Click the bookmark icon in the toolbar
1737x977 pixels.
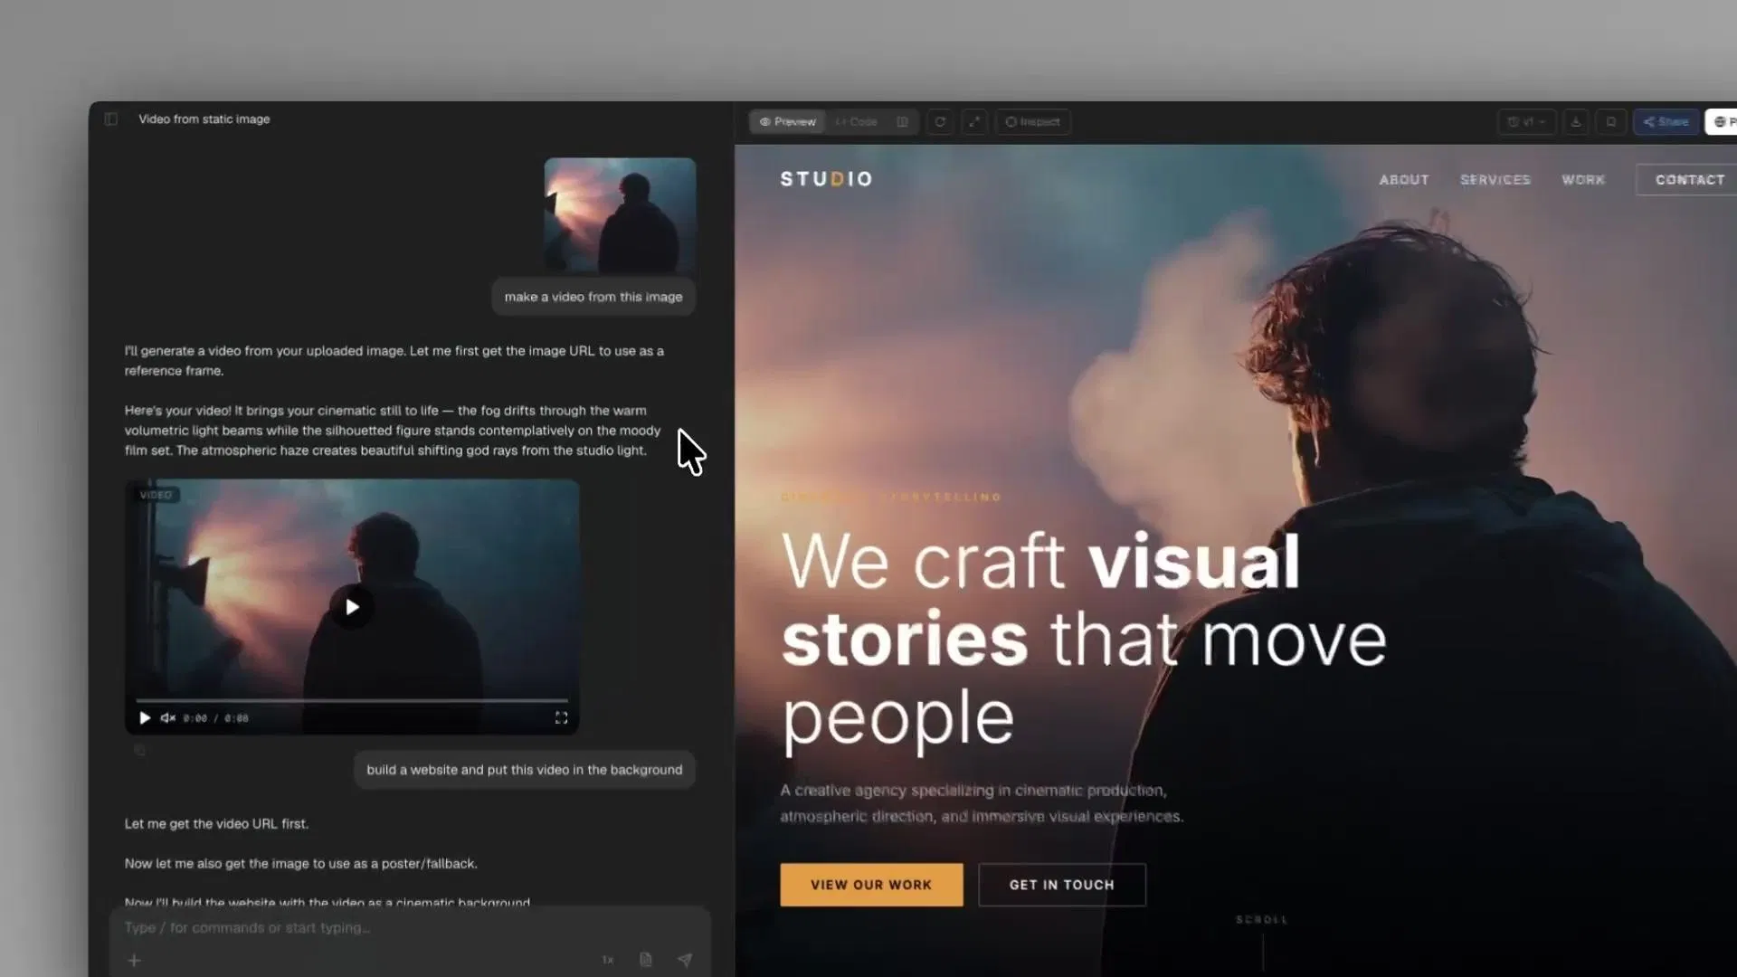(1611, 122)
